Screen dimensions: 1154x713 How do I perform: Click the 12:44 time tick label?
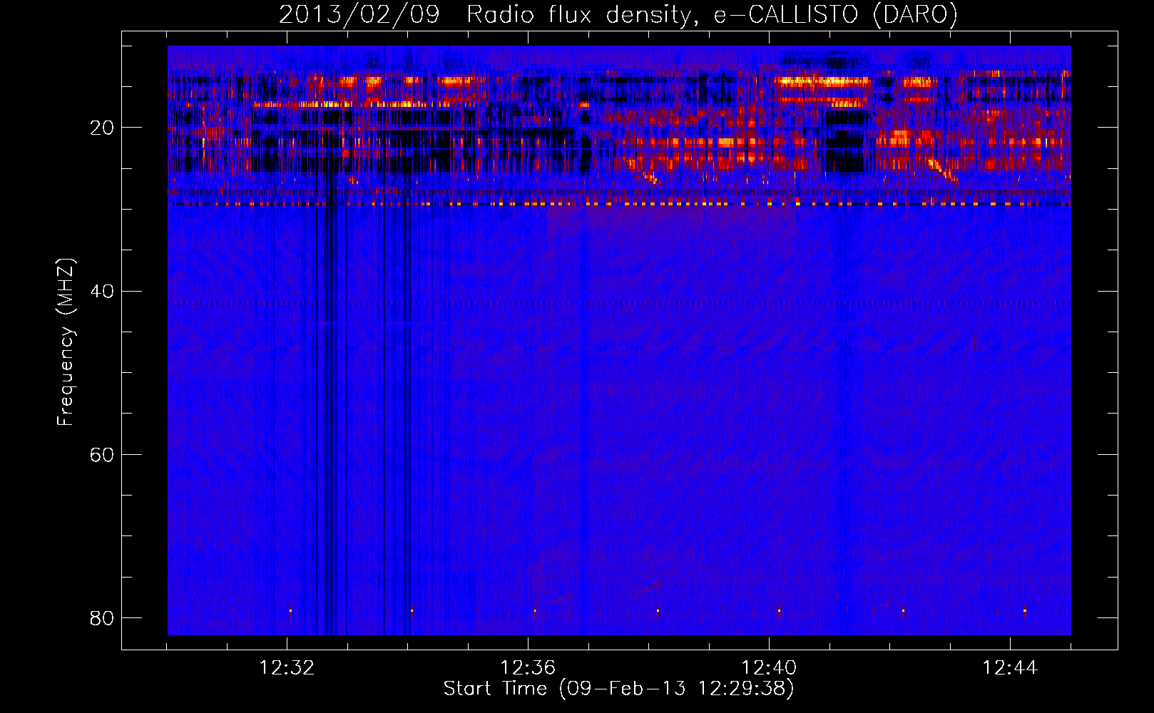[1010, 668]
